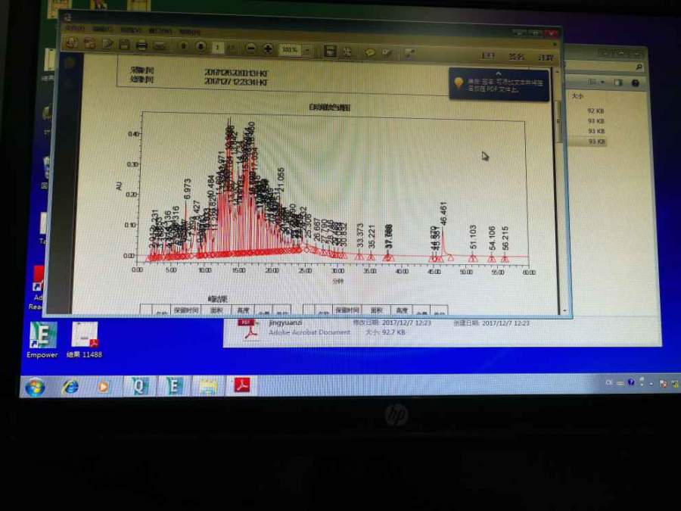Switch to Adobe Reader on the taskbar
The height and width of the screenshot is (511, 681).
click(x=242, y=385)
